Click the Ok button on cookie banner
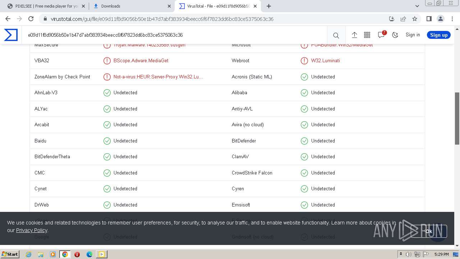This screenshot has height=259, width=460. [429, 231]
